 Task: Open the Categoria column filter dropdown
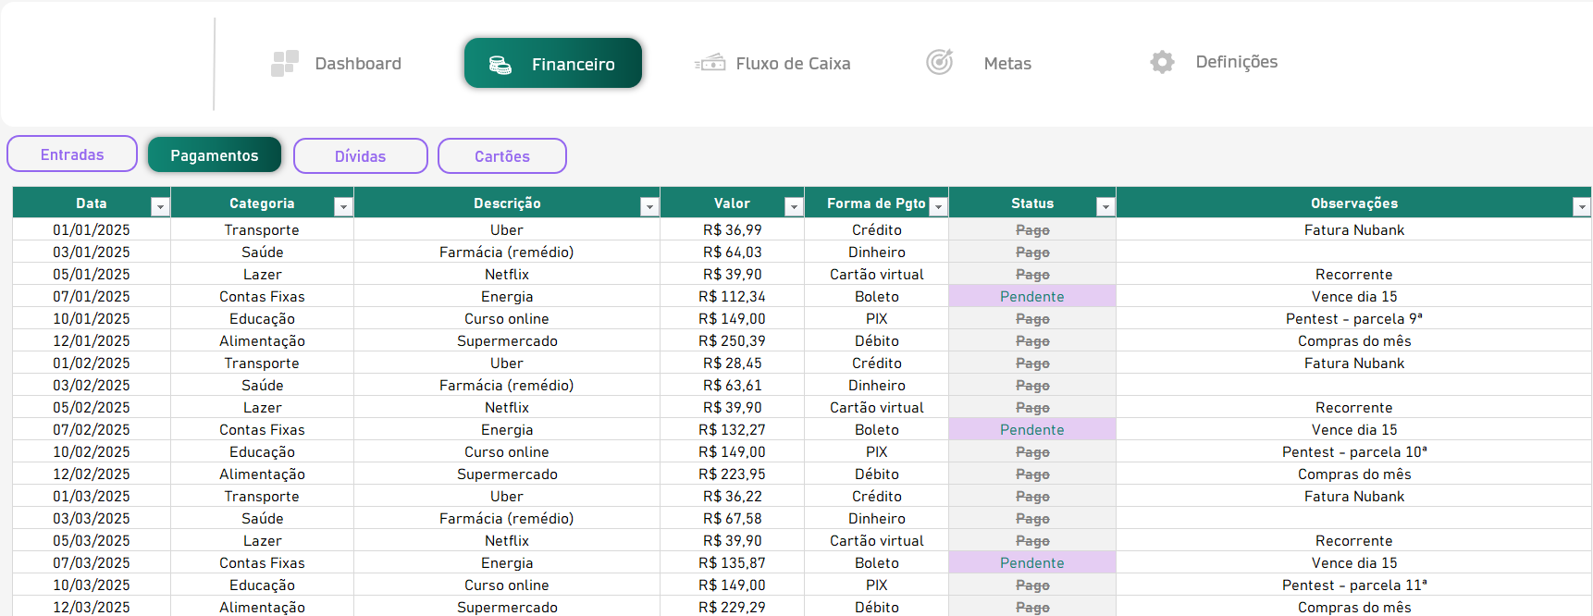click(343, 206)
